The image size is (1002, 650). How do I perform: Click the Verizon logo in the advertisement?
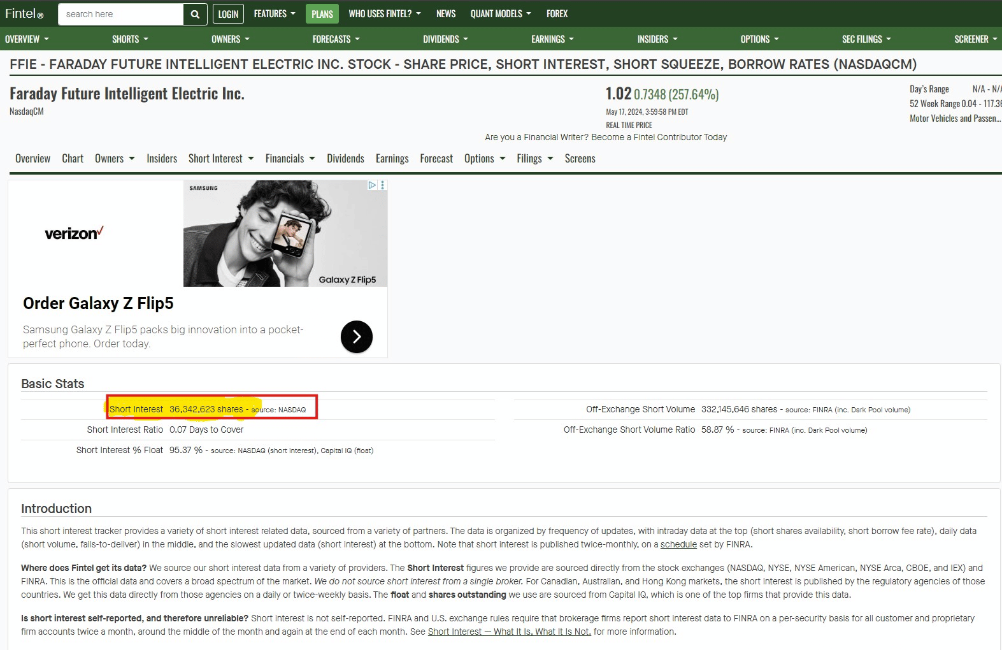click(x=74, y=233)
